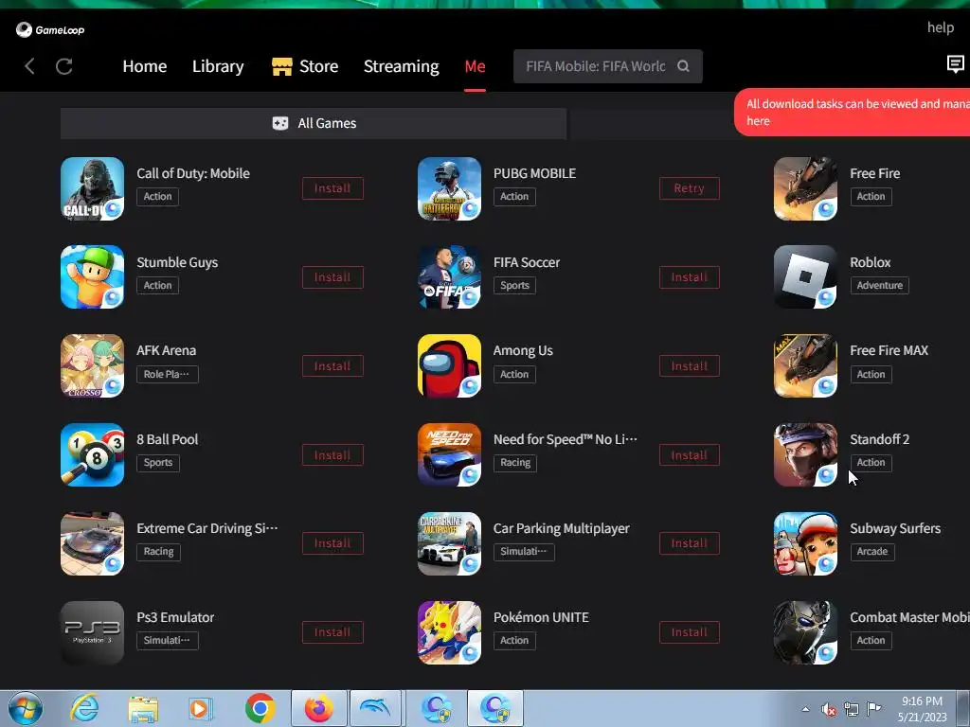The height and width of the screenshot is (727, 970).
Task: Open the FIFA Soccer game icon
Action: click(449, 277)
